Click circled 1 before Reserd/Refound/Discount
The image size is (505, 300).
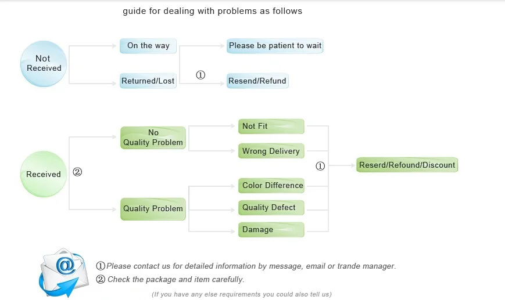click(320, 166)
